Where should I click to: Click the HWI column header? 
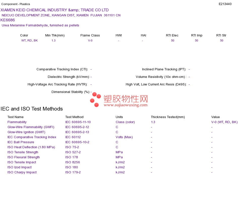pyautogui.click(x=118, y=35)
